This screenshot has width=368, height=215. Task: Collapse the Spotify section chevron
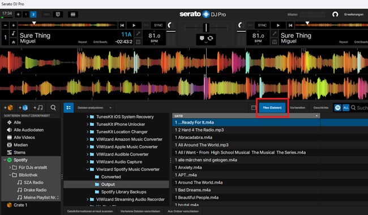(5, 160)
